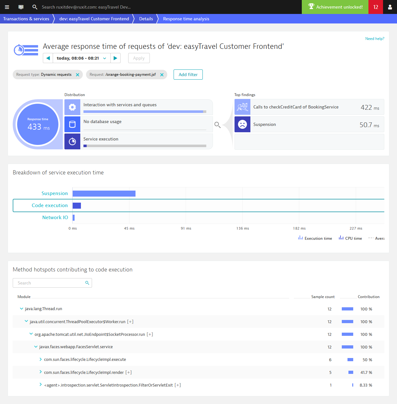Click the search icon in hotspots field
The height and width of the screenshot is (404, 397).
coord(87,283)
